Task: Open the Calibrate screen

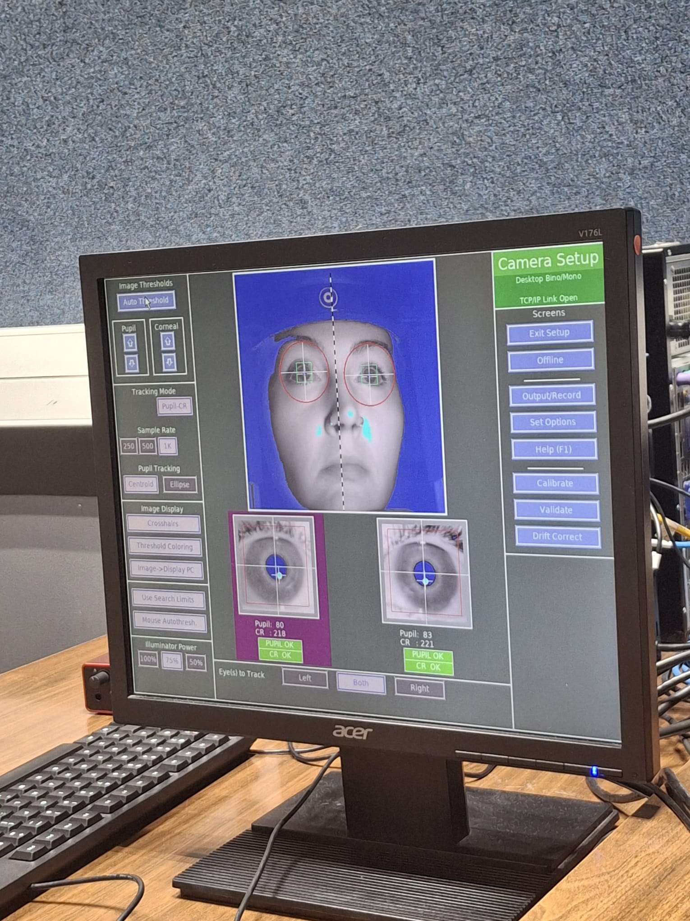Action: tap(555, 483)
